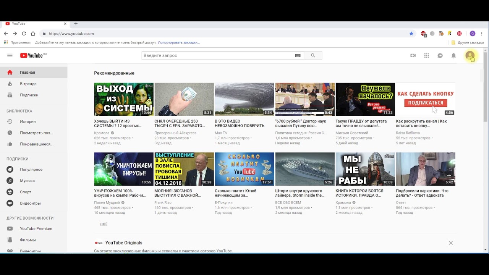
Task: Play the УНИЧТОЖАЕМ ВИРУСЫ thumbnail
Action: [x=124, y=169]
